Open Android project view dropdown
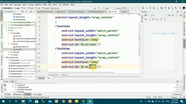186x104 pixels. point(10,12)
